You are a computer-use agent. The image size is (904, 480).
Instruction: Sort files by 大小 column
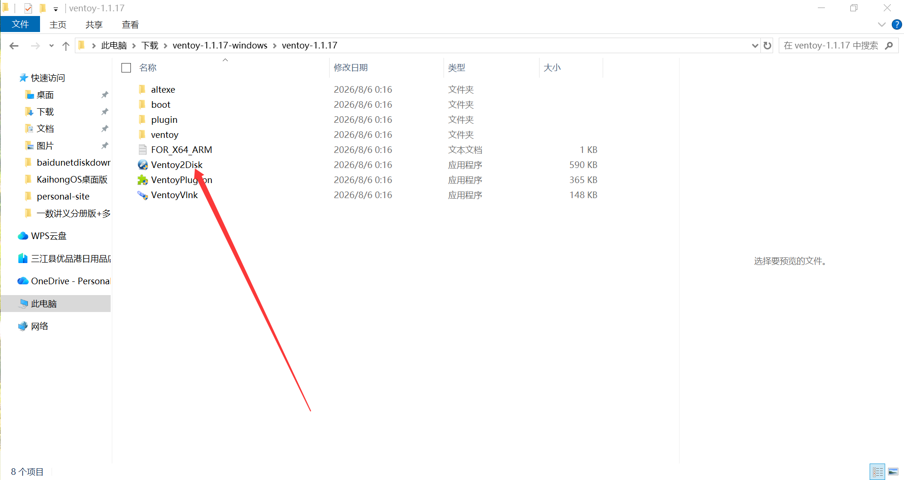pos(552,68)
